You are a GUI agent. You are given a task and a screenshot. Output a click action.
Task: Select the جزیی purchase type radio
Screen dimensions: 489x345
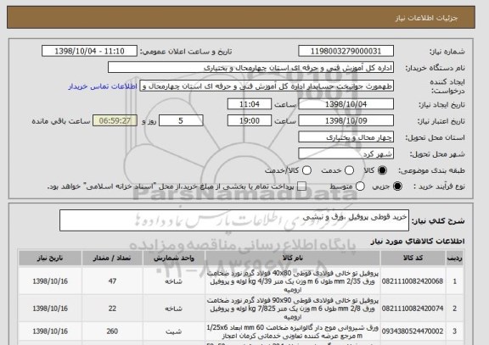coord(397,186)
